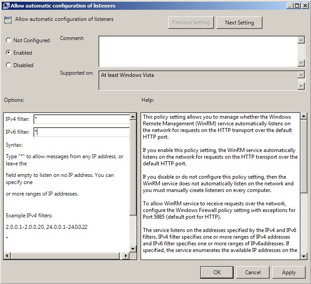
Task: Focus the Comment text box
Action: coord(198,52)
